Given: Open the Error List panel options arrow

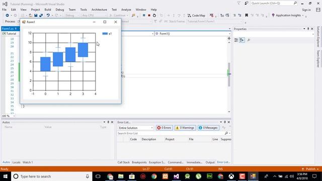Looking at the screenshot, I should point(221,122).
